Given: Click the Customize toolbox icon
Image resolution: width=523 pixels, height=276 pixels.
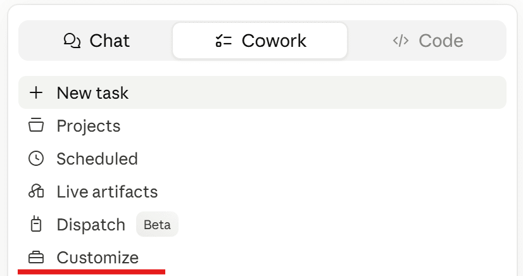Looking at the screenshot, I should point(36,258).
